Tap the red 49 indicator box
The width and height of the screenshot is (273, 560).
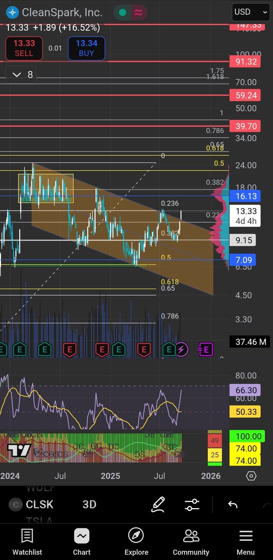[215, 441]
